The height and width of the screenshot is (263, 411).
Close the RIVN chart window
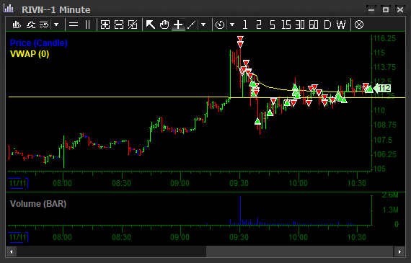pos(400,9)
